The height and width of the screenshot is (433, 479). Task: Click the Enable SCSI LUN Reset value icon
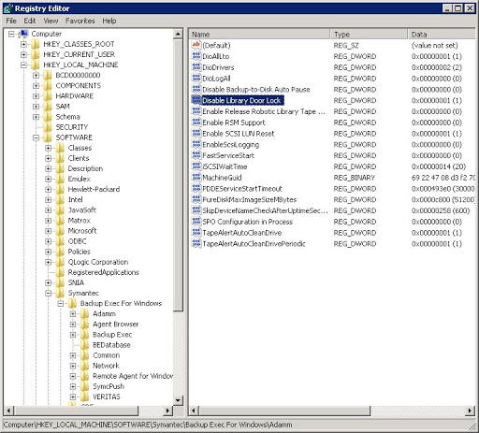coord(196,133)
